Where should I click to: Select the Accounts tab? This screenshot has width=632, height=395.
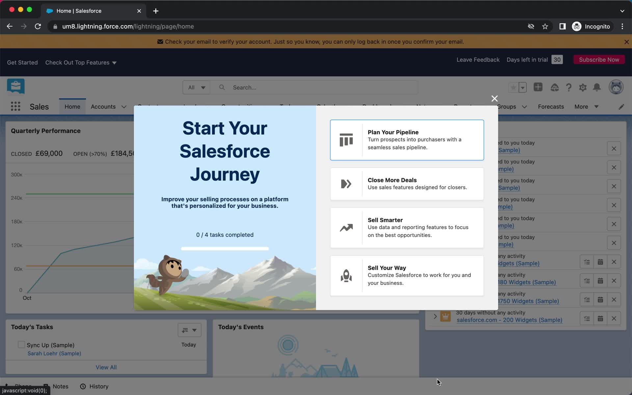(x=103, y=107)
